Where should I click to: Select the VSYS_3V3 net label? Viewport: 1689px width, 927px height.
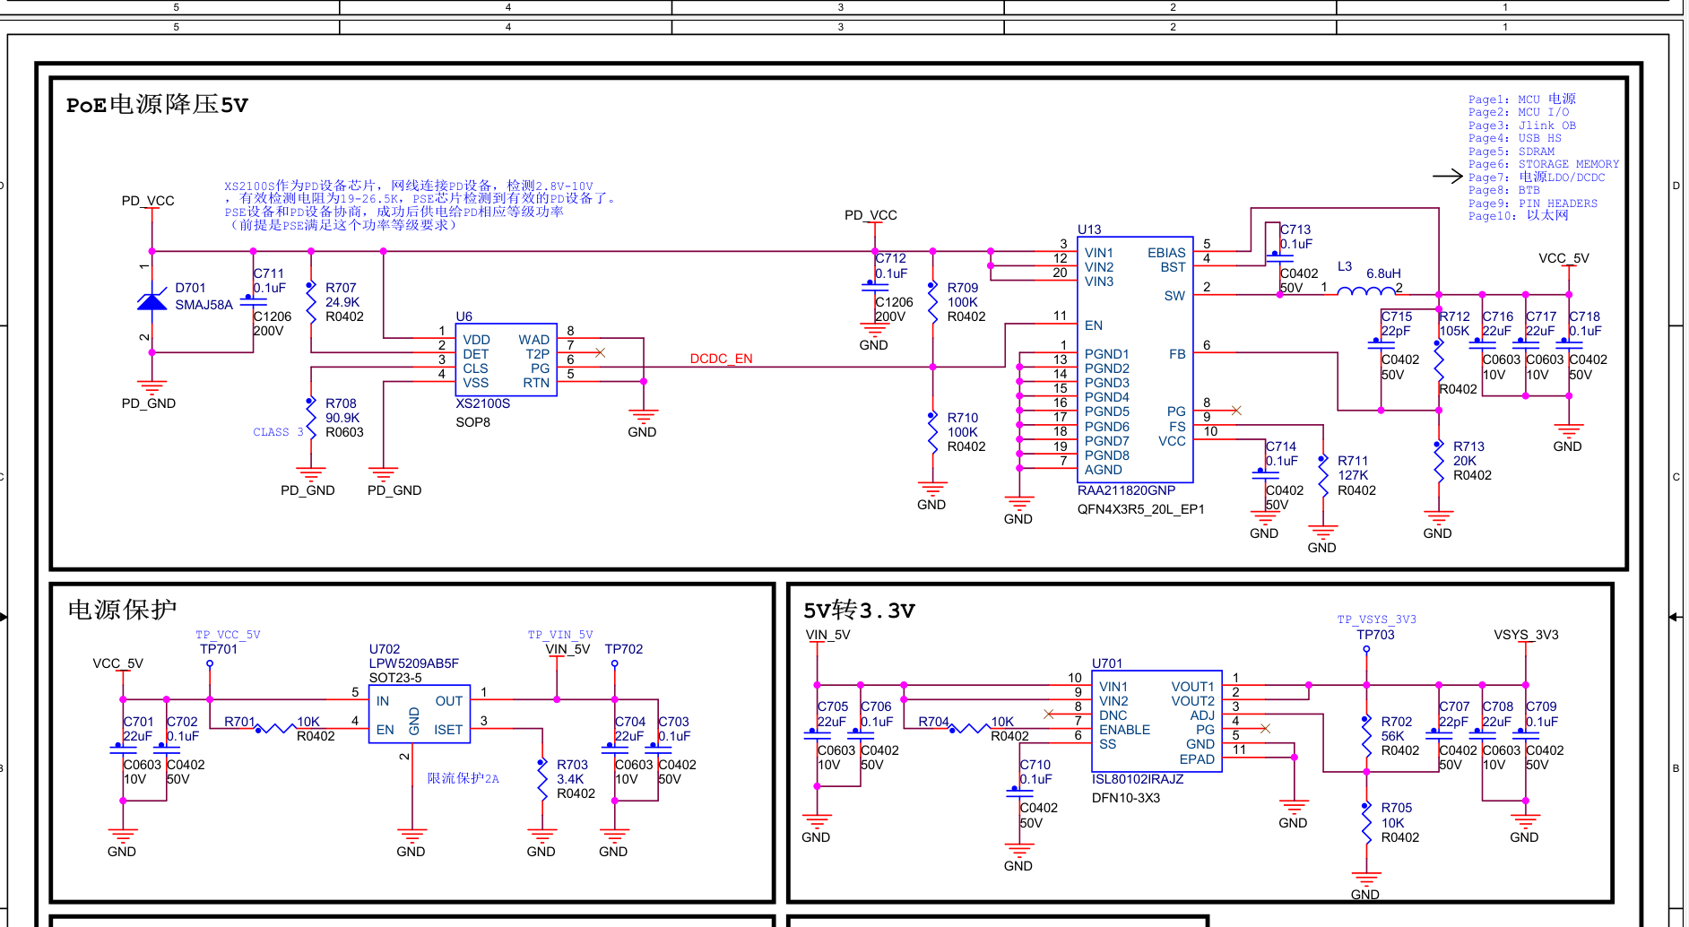click(x=1526, y=635)
